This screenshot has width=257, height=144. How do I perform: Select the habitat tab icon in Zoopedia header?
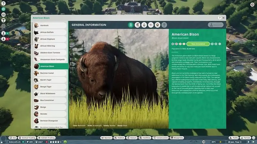[137, 25]
